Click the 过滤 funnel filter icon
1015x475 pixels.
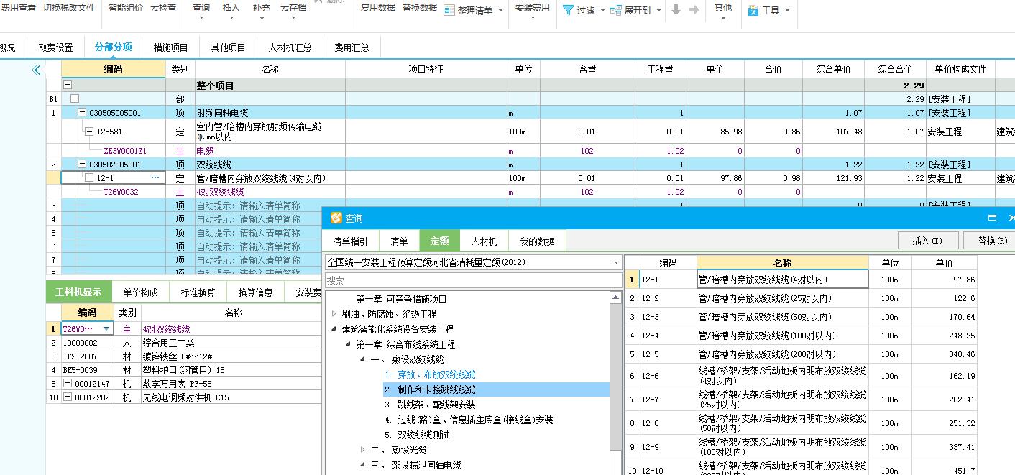tap(568, 11)
